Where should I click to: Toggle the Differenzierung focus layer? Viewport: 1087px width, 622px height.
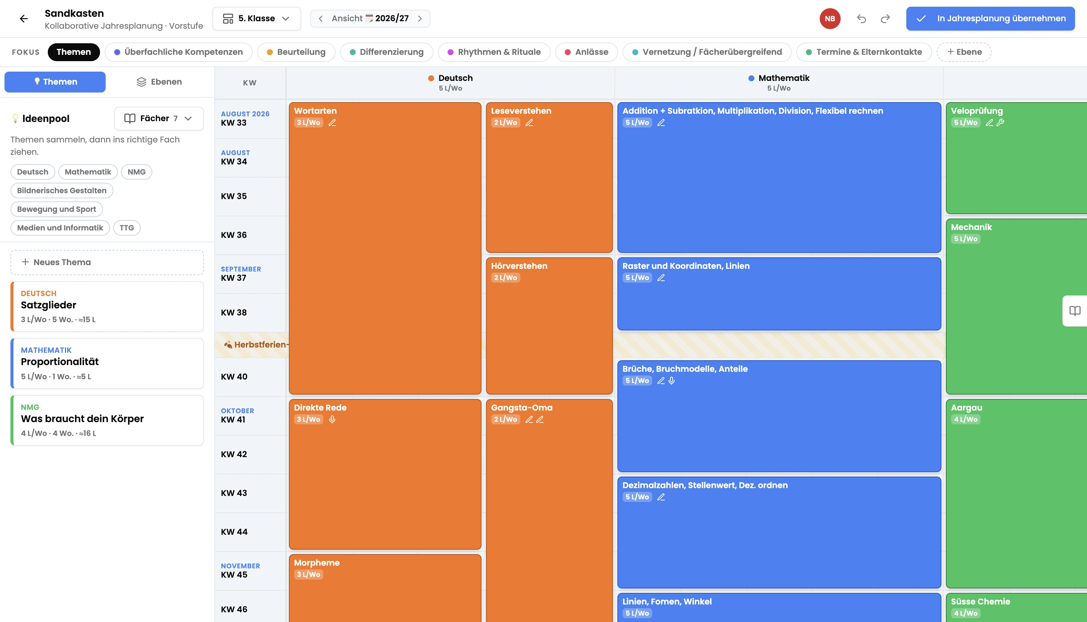[387, 52]
